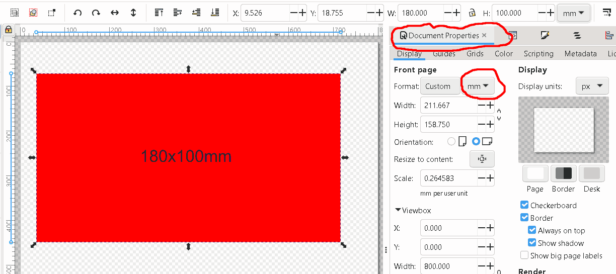
Task: Lower selection to bottom
Action: point(215,13)
